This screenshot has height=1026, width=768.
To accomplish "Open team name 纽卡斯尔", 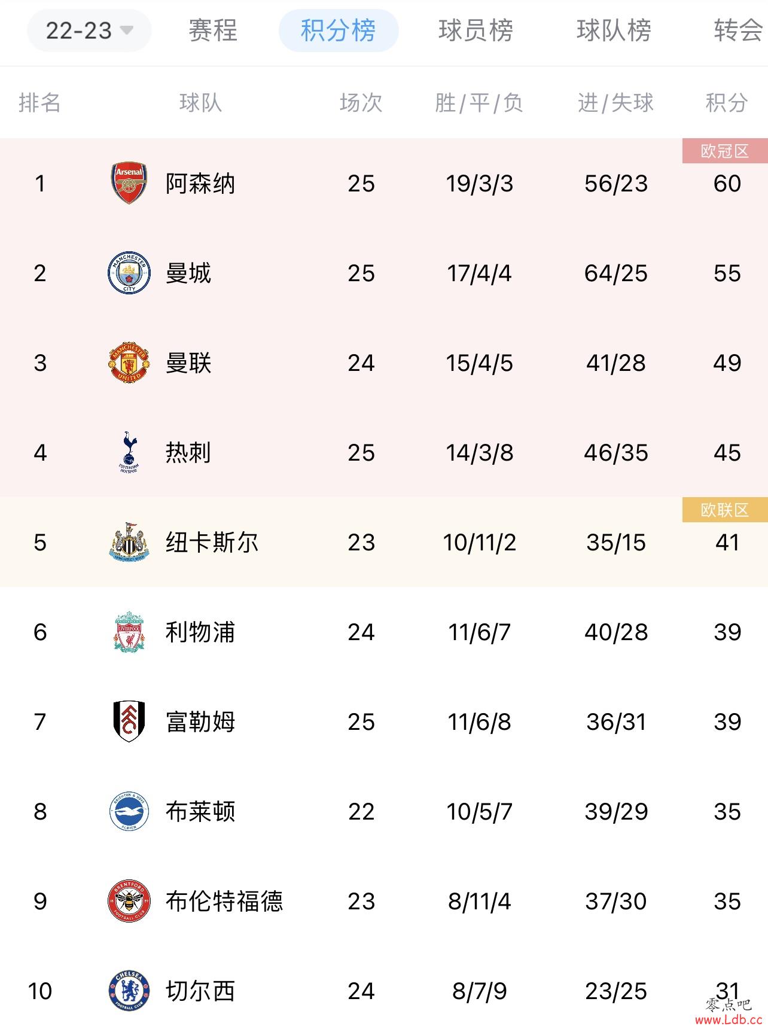I will click(212, 543).
